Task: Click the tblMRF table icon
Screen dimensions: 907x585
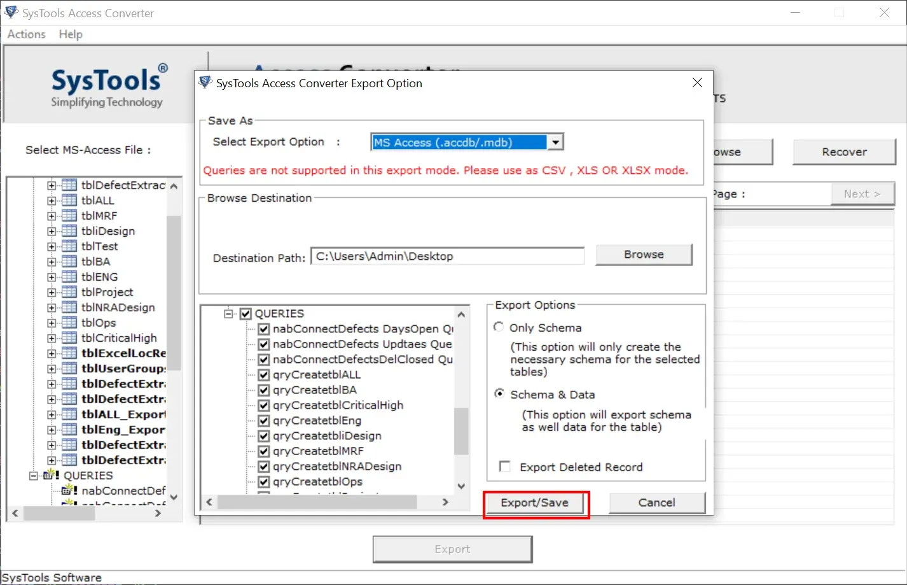Action: [x=69, y=216]
